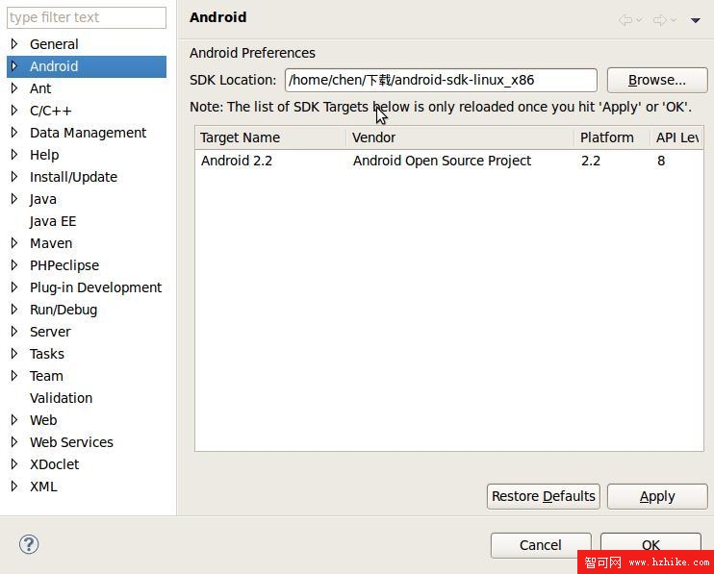Select Validation preference page
Screen dimensions: 714x574
point(61,398)
